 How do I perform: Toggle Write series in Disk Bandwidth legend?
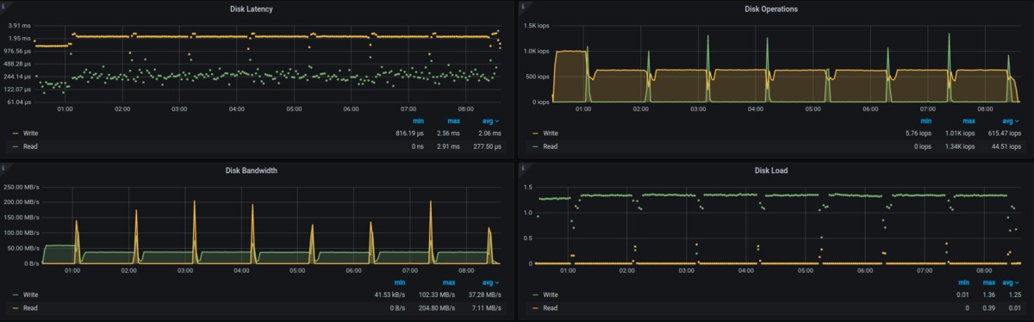[x=30, y=295]
